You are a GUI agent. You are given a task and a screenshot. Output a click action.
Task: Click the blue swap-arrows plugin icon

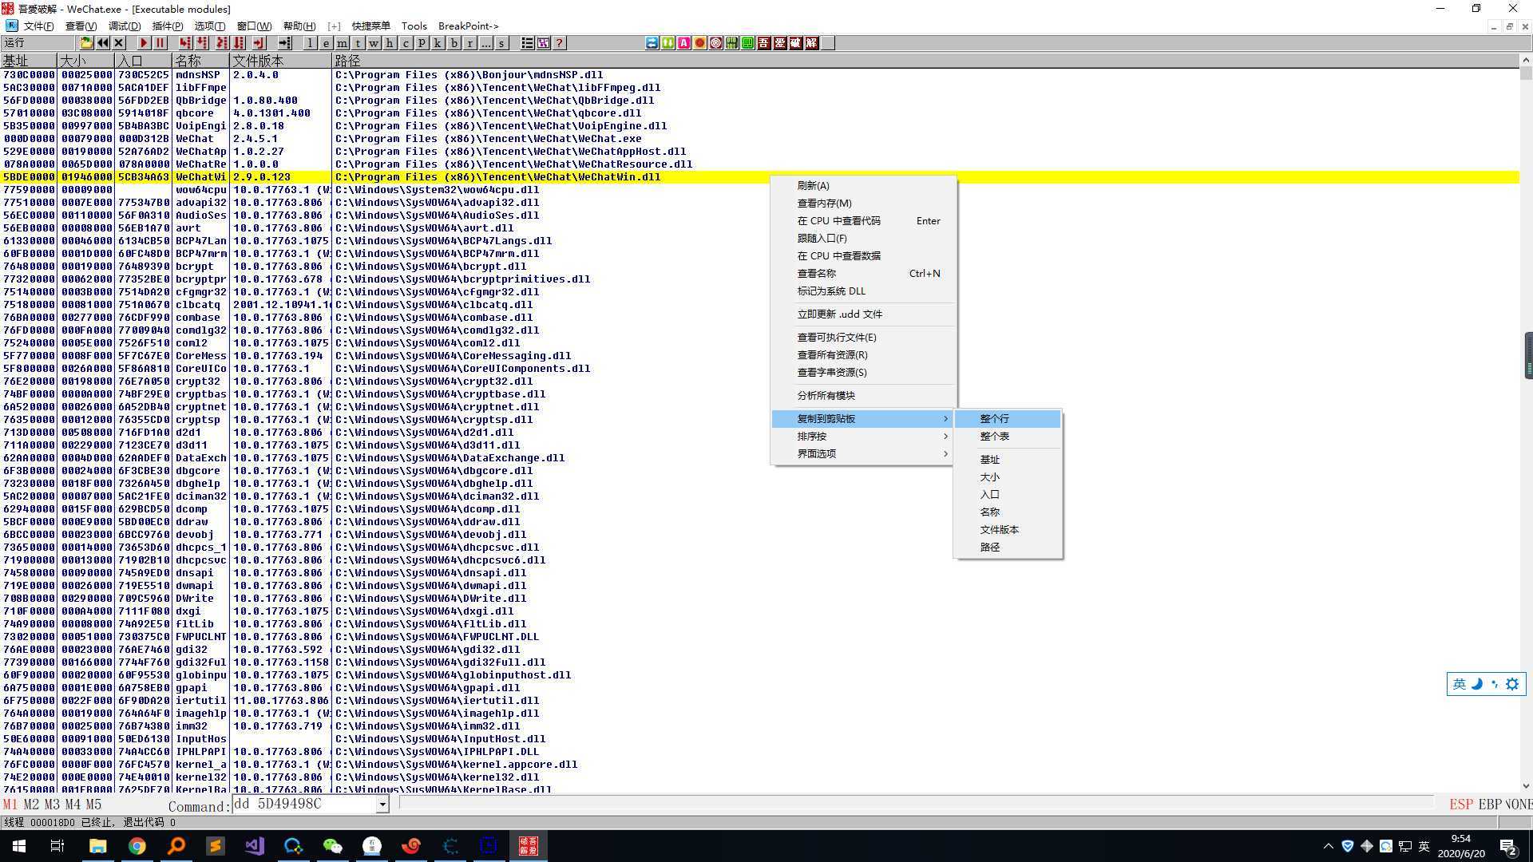click(652, 43)
